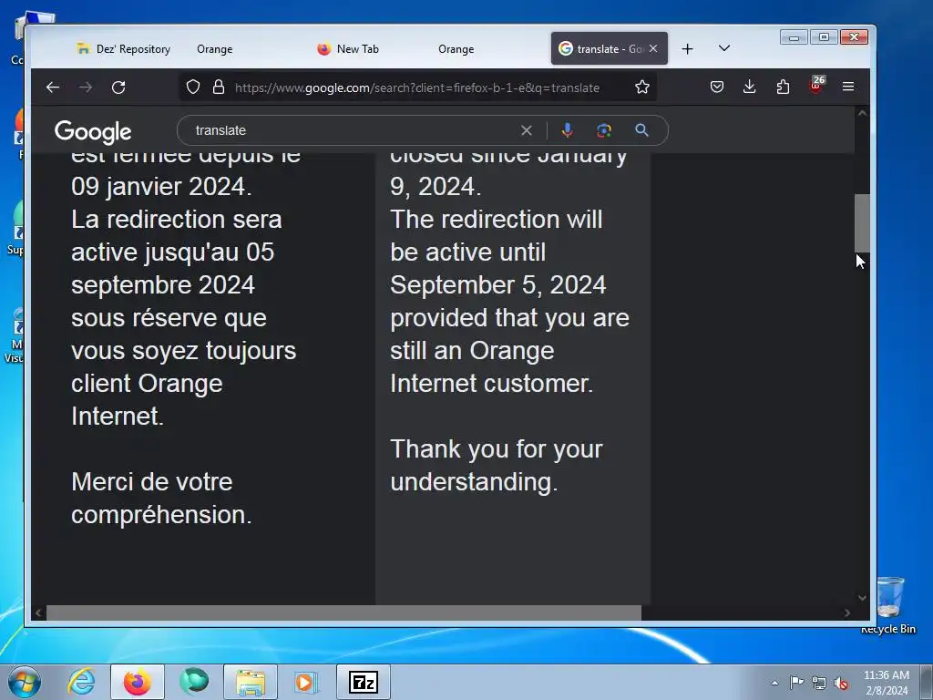Screen dimensions: 933x700
Task: Click the text 'septembre 2024'
Action: [163, 285]
